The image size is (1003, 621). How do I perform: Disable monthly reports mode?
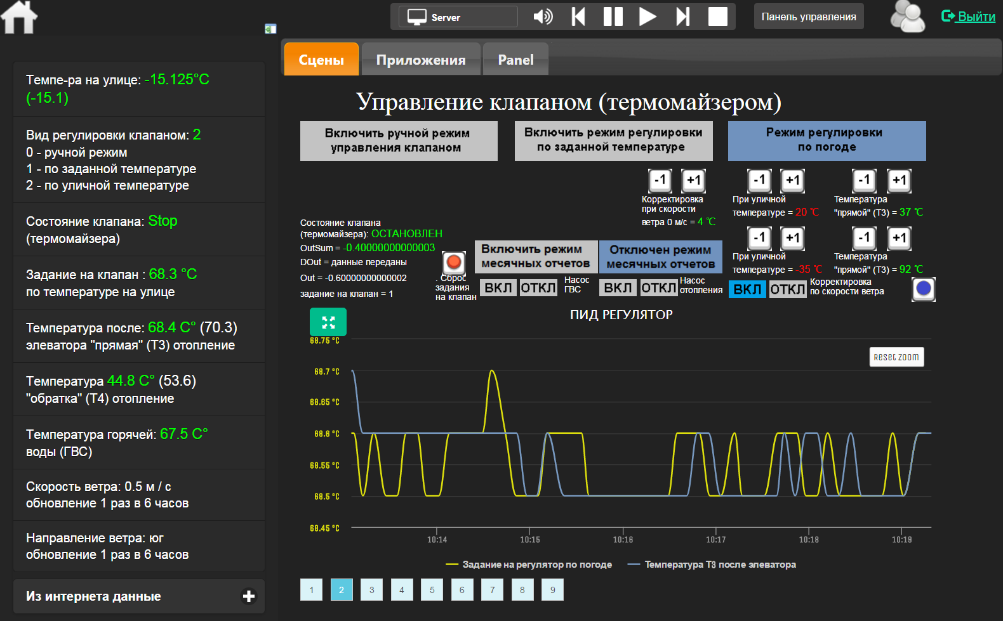[x=661, y=256]
